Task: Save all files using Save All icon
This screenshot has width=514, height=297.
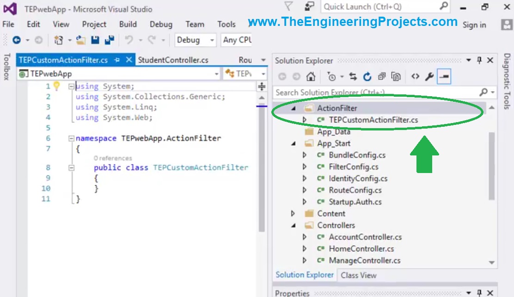Action: coord(110,40)
